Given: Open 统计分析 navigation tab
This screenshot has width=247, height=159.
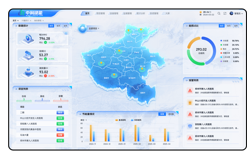Looking at the screenshot, I should click(x=141, y=14).
